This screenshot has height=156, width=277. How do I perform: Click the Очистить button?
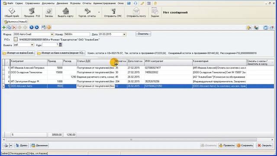tap(143, 34)
